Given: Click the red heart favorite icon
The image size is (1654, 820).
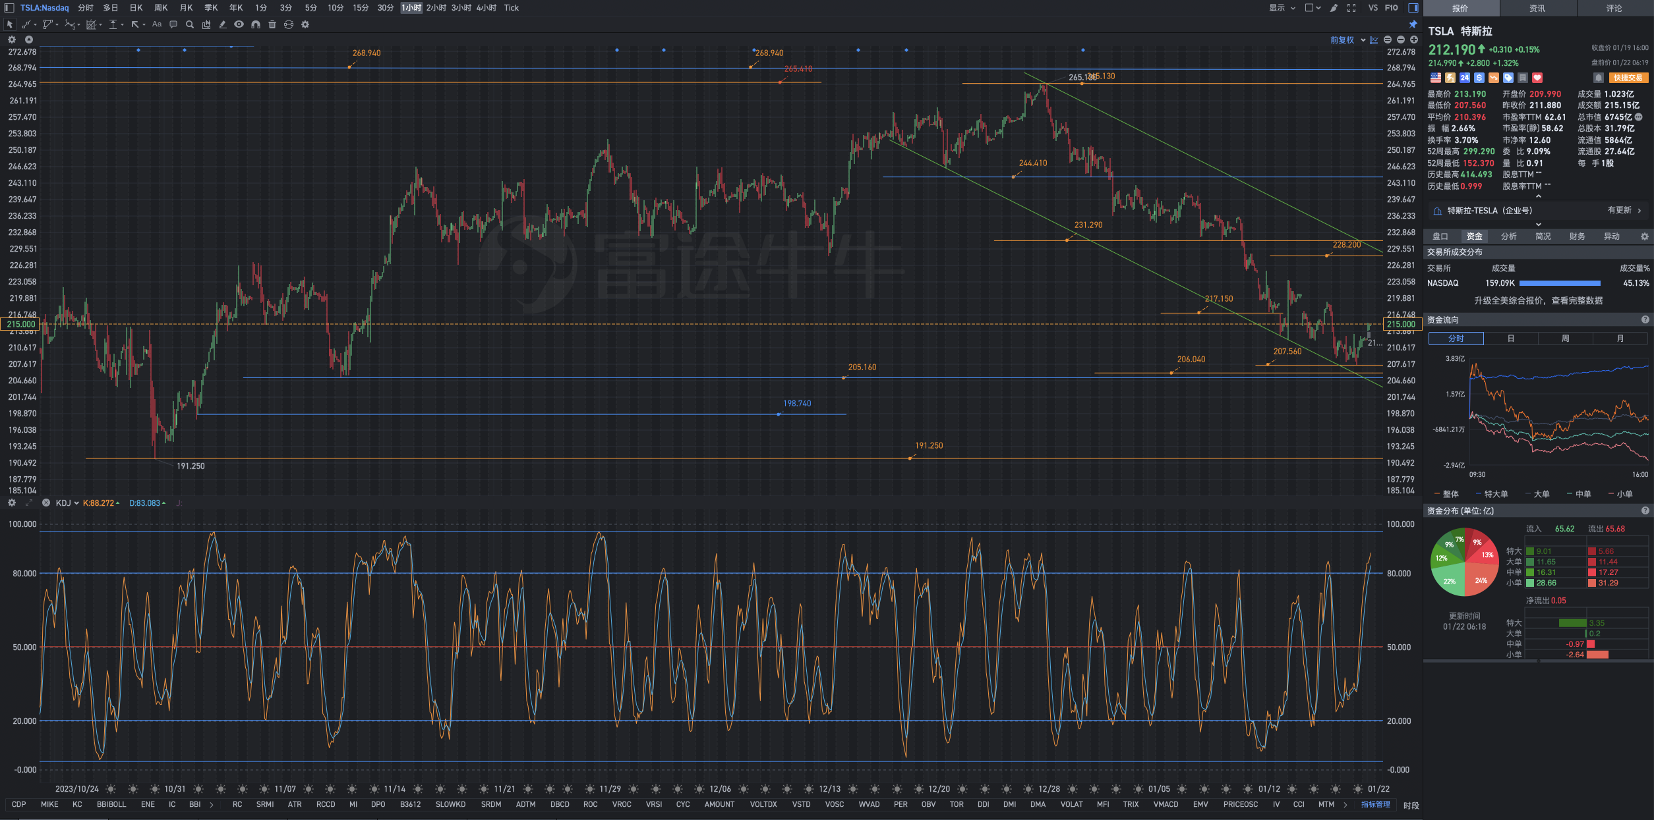Looking at the screenshot, I should tap(1537, 78).
